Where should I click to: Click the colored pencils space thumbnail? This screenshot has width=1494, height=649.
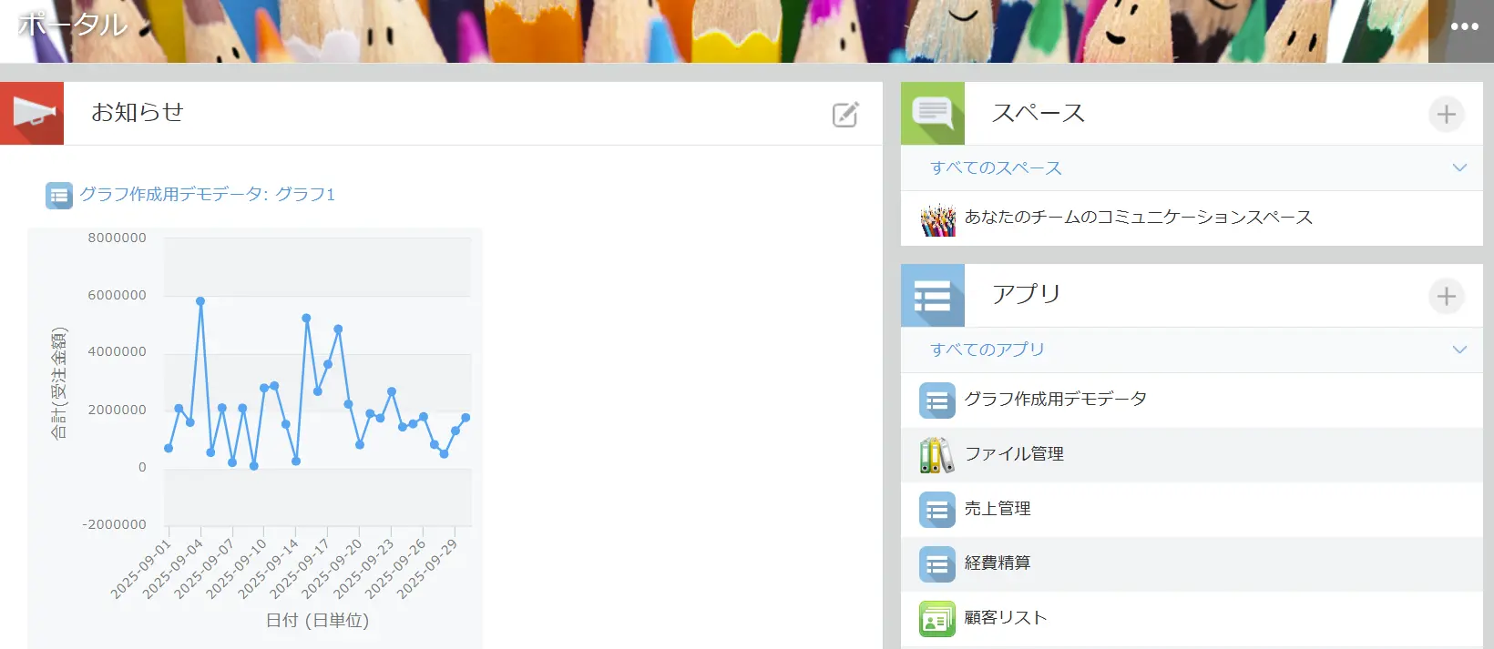tap(937, 218)
